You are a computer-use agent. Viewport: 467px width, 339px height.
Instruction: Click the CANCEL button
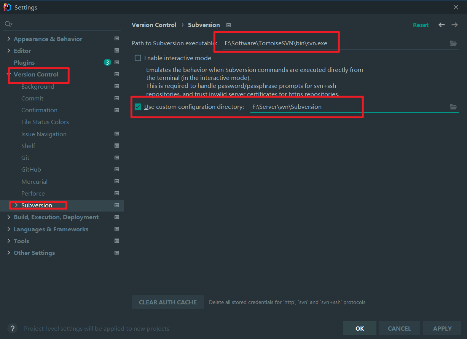point(399,328)
